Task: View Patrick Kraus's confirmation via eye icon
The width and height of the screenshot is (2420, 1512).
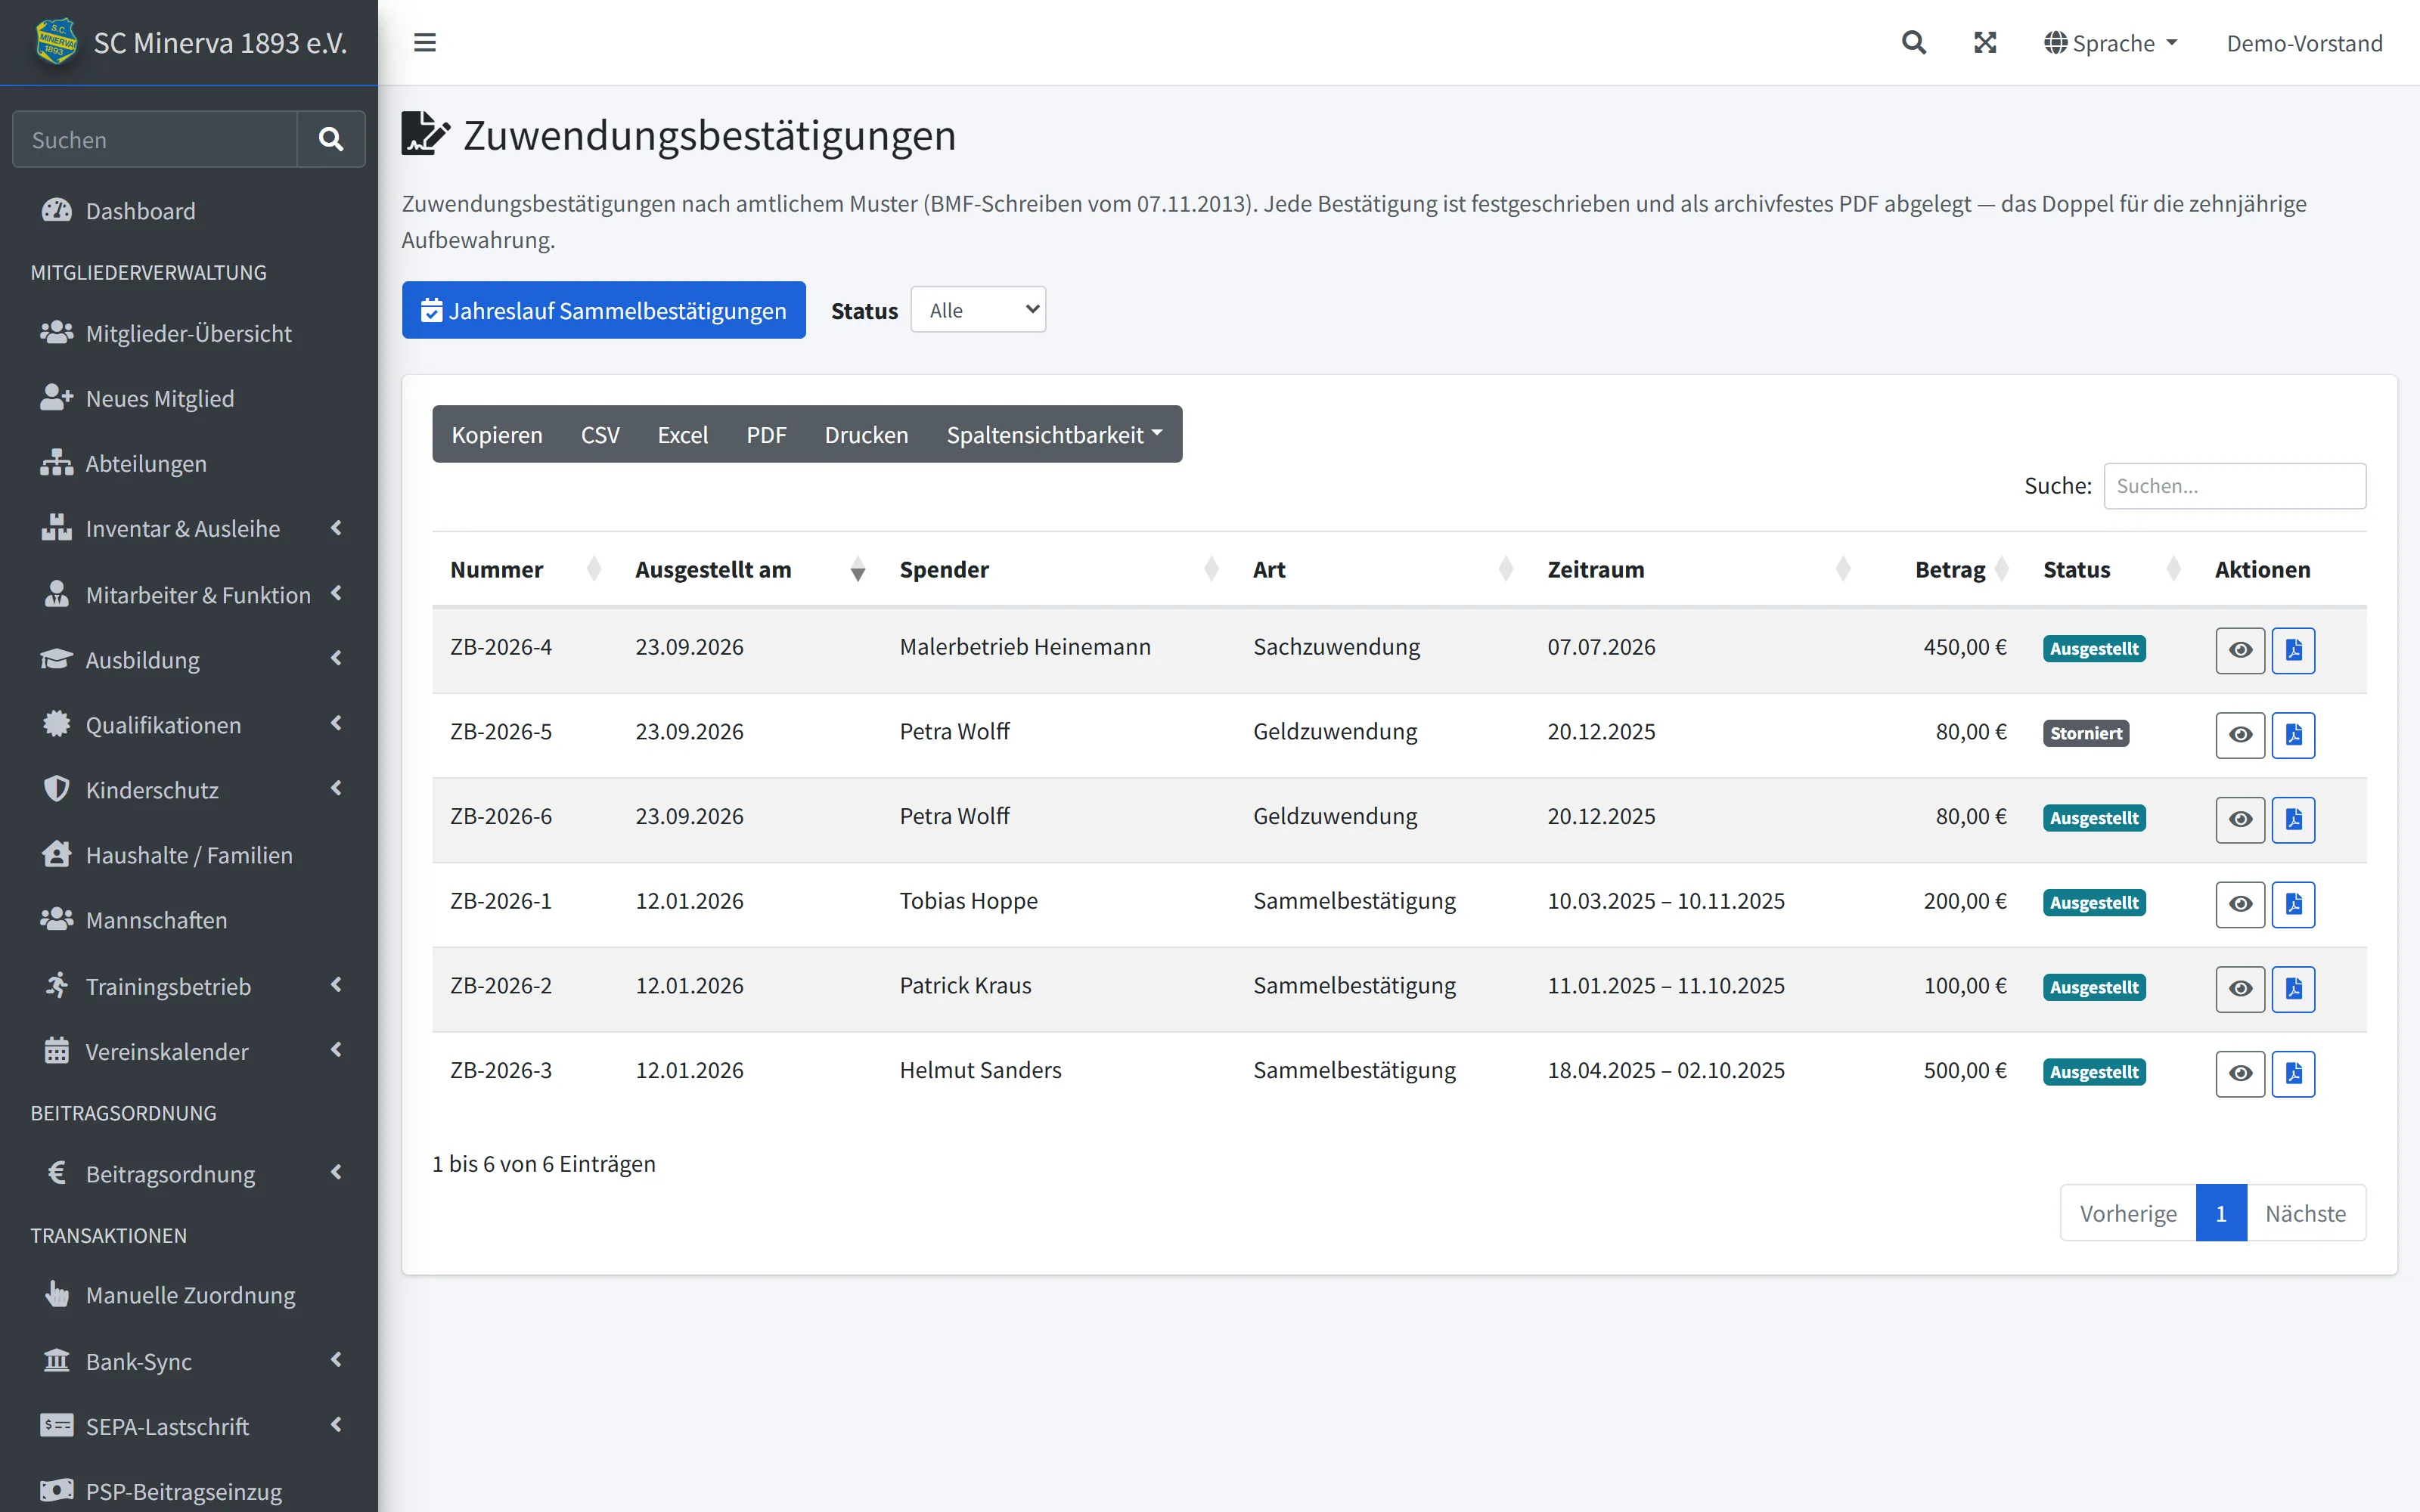Action: point(2240,989)
